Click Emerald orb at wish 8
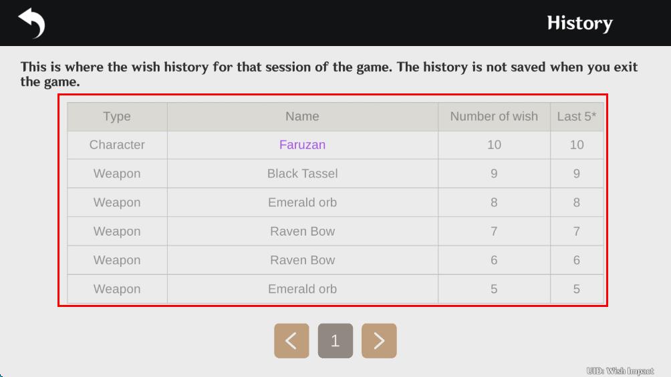Image resolution: width=671 pixels, height=377 pixels. coord(302,202)
